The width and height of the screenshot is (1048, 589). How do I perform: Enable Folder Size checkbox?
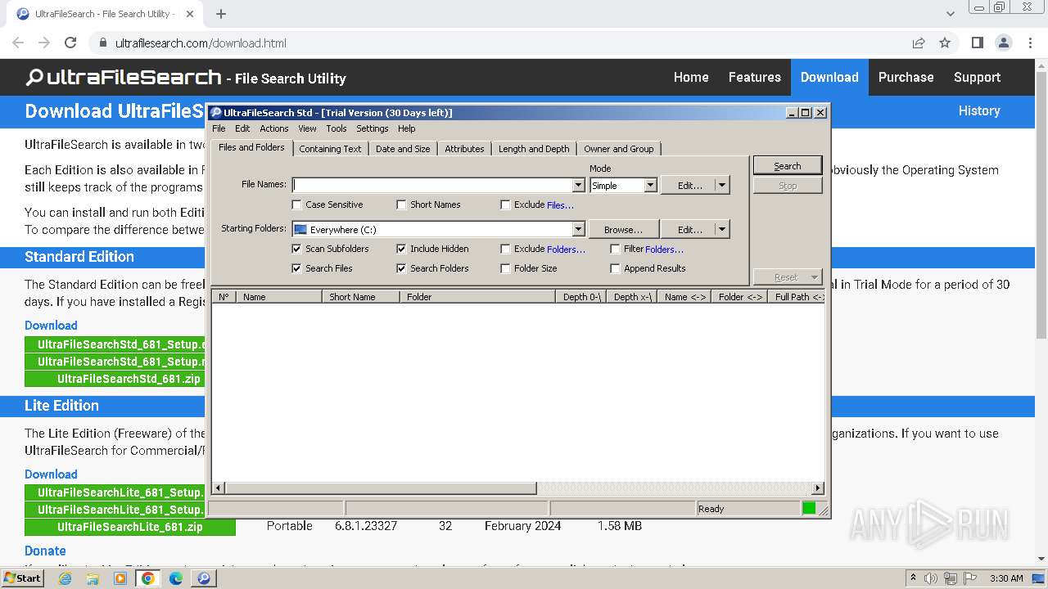(505, 268)
